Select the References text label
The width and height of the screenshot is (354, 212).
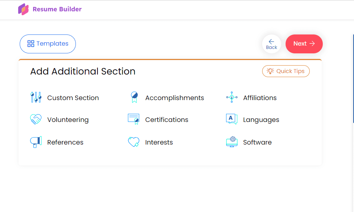[x=65, y=142]
